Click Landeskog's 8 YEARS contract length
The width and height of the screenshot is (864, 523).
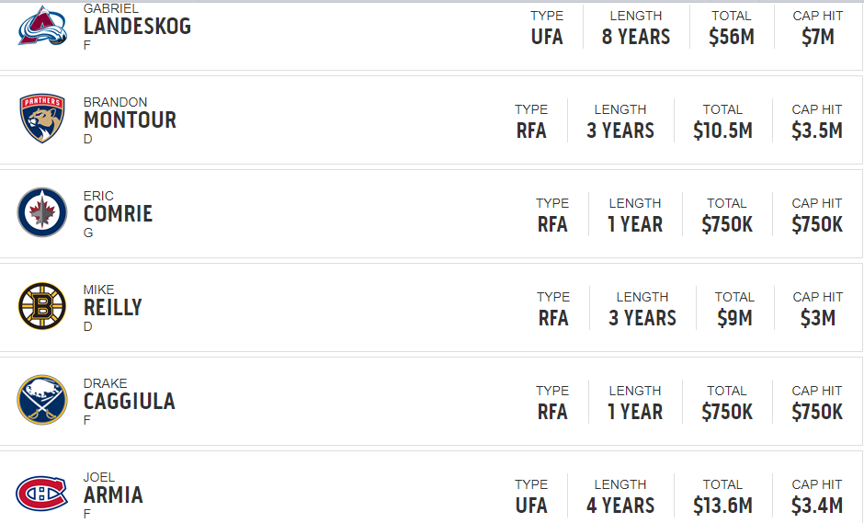click(x=636, y=37)
